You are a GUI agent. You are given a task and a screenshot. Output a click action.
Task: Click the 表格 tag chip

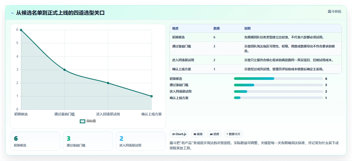click(x=198, y=134)
